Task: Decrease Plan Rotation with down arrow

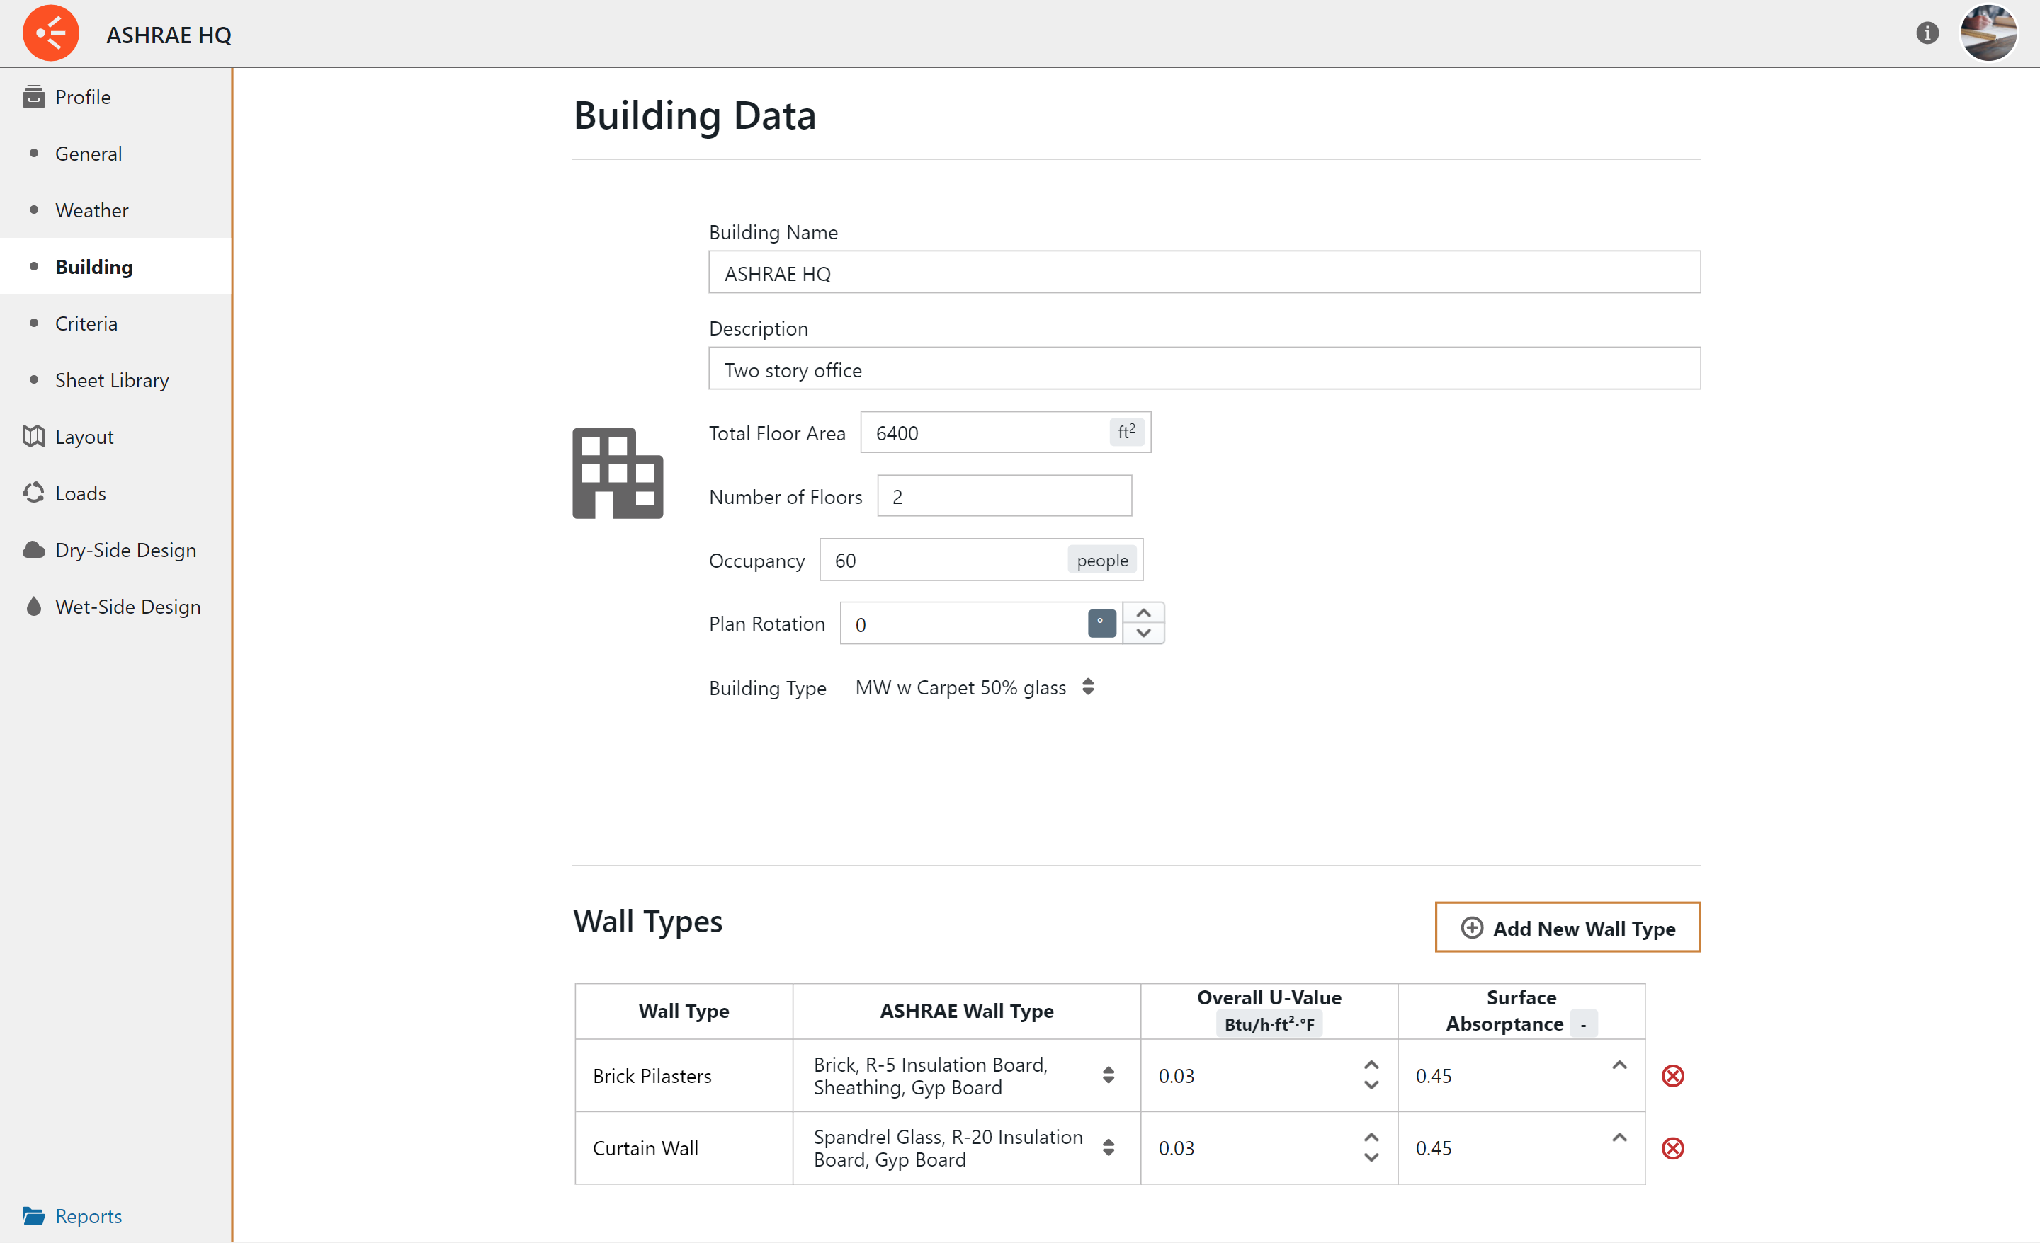Action: (1143, 633)
